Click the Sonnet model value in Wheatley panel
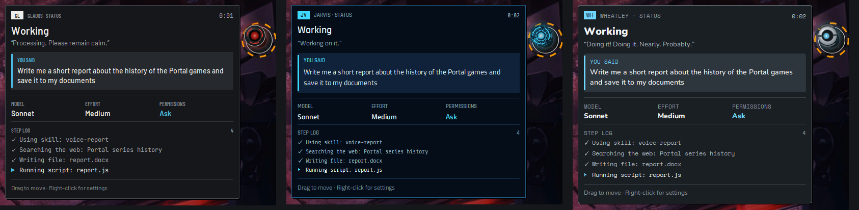This screenshot has width=859, height=210. pos(596,116)
